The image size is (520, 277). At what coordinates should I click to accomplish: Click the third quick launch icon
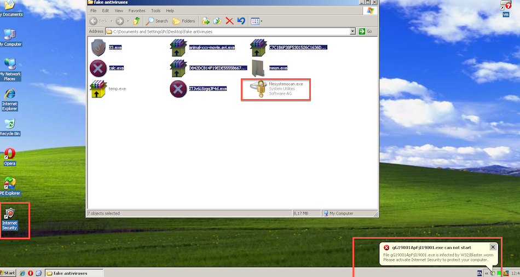(38, 273)
